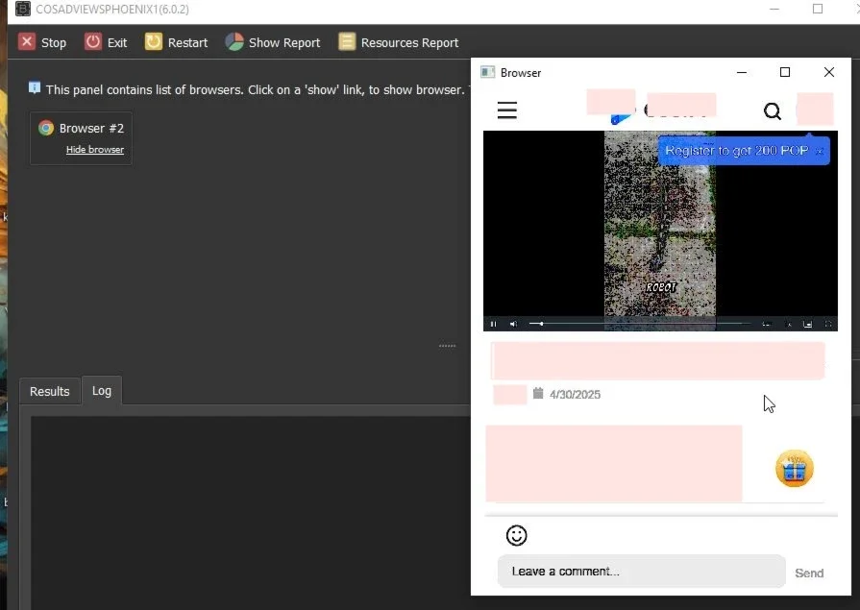Click the Exit power icon
The image size is (860, 610).
pos(92,42)
